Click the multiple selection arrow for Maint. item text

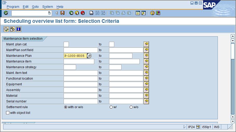coord(146,73)
